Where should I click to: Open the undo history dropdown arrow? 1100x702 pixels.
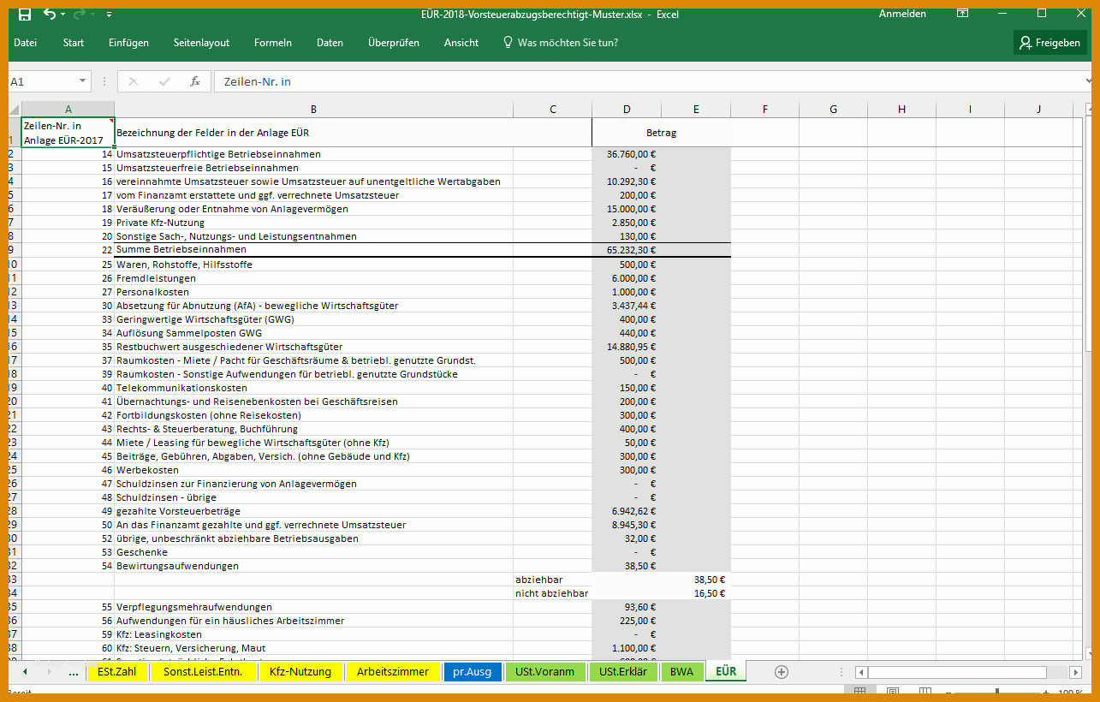tap(62, 15)
